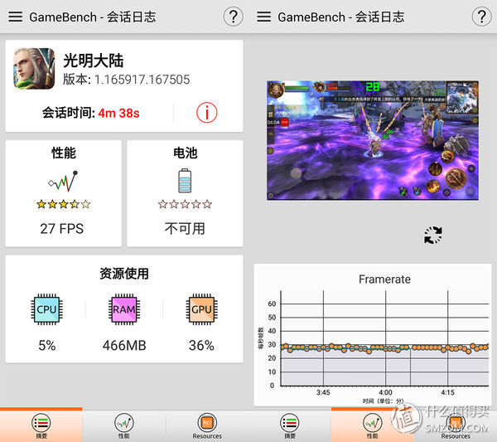Tap the 光明大陆 game title

[94, 61]
